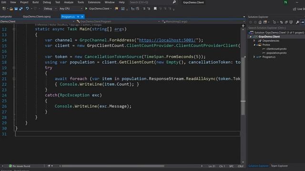Open the Debug configuration dropdown
This screenshot has height=171, width=305.
[50, 9]
